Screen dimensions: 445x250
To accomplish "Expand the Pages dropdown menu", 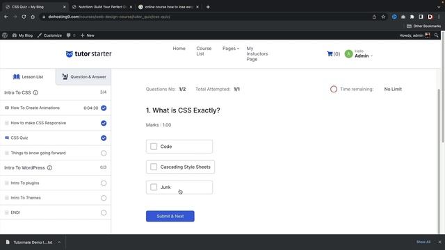I will [x=231, y=49].
